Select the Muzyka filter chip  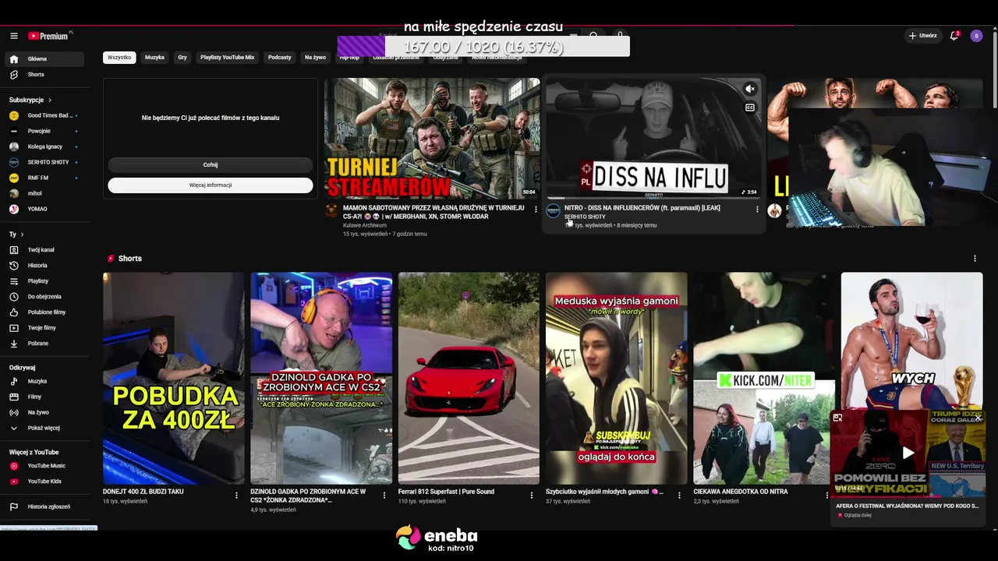(x=154, y=58)
